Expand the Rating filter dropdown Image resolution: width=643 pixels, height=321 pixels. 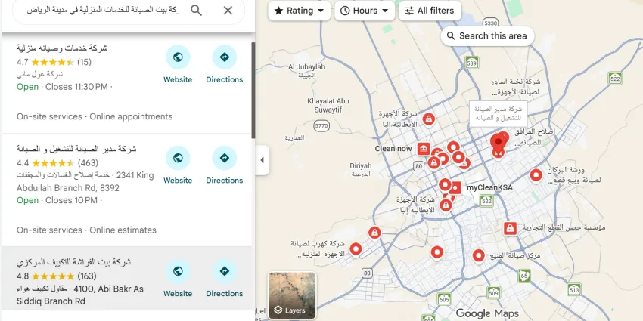pos(300,11)
